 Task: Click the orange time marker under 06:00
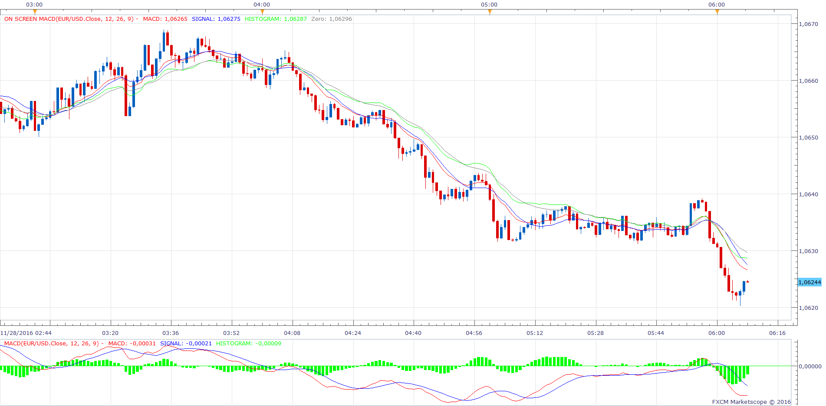[x=717, y=12]
